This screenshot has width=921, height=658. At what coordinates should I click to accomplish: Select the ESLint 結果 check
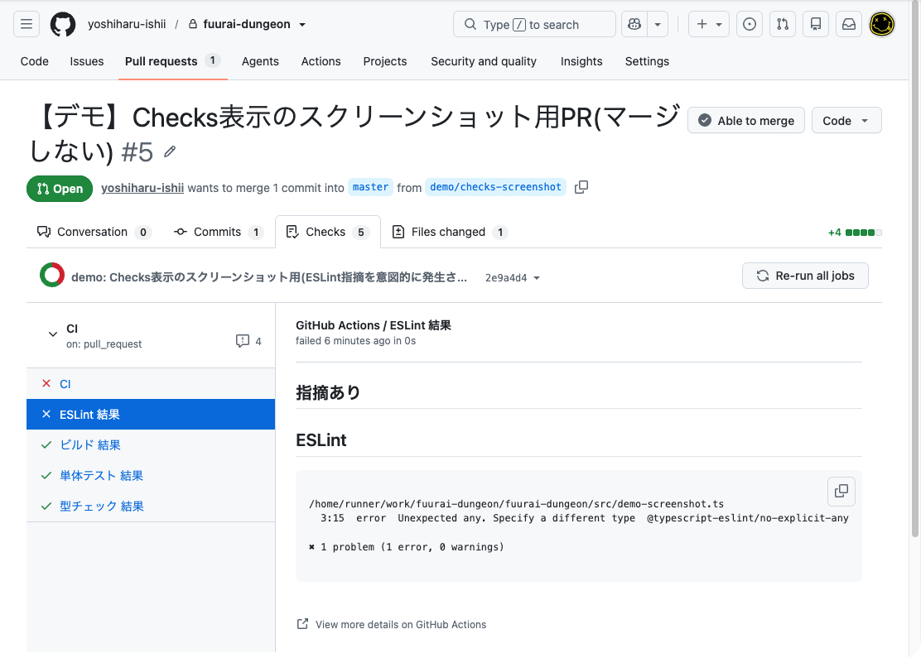(x=151, y=415)
